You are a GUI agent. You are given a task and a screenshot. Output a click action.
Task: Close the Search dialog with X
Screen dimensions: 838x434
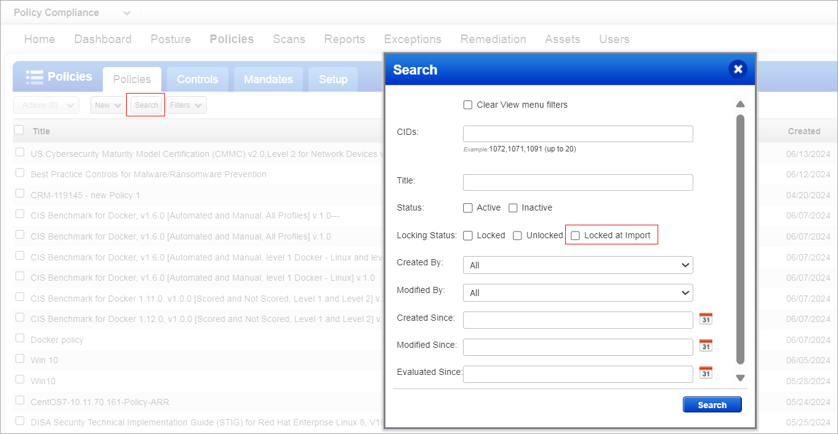point(738,70)
